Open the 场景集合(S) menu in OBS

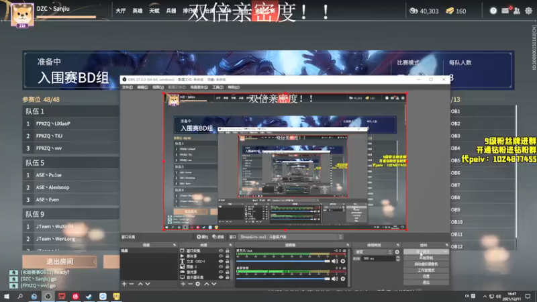point(199,87)
